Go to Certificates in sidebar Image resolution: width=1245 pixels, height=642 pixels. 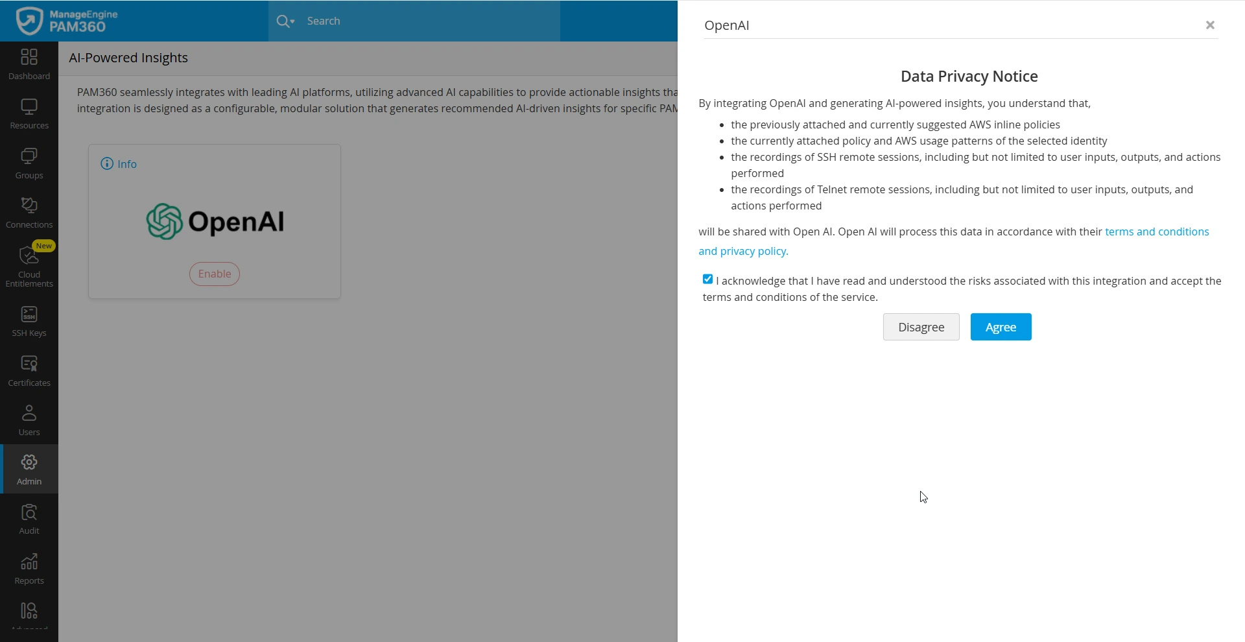[x=29, y=370]
